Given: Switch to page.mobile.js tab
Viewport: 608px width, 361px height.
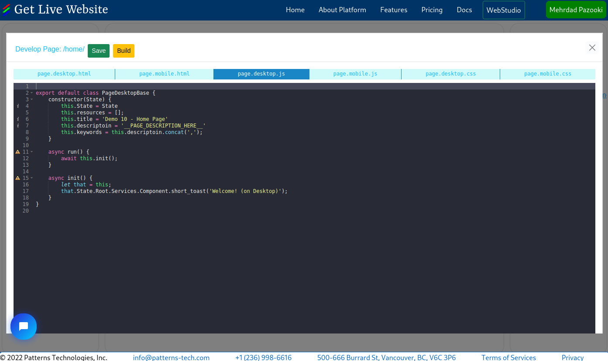Looking at the screenshot, I should pos(355,74).
